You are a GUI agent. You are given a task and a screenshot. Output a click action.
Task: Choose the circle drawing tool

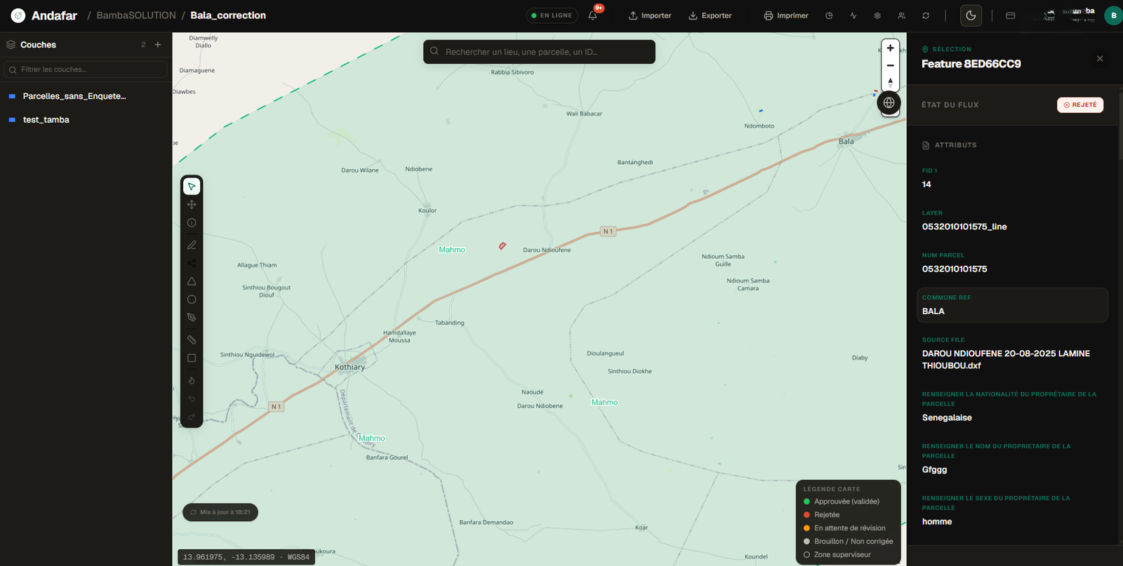coord(192,299)
